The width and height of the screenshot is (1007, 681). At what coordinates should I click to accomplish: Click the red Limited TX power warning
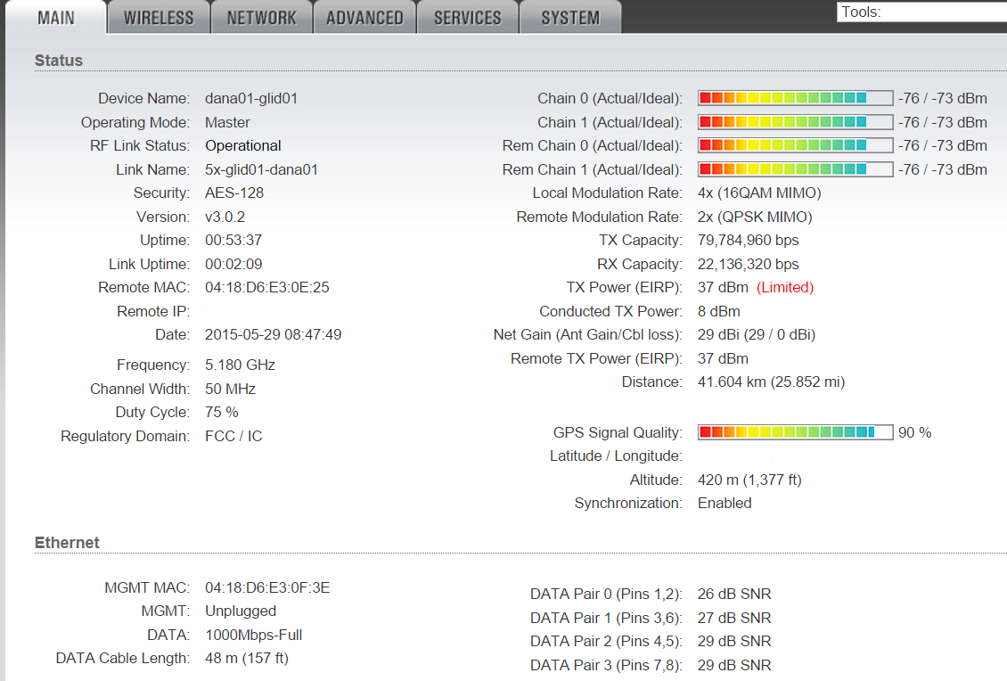tap(785, 287)
